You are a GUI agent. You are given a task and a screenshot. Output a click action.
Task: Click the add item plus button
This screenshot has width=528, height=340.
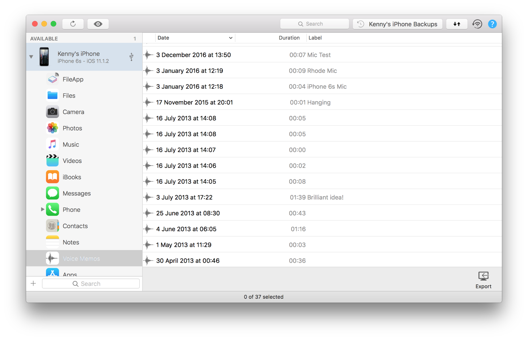34,283
